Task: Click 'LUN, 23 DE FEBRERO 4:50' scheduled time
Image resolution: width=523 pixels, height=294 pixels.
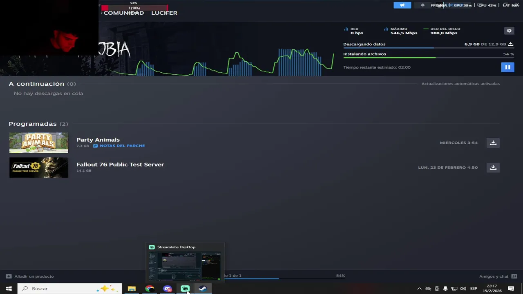Action: pyautogui.click(x=448, y=167)
